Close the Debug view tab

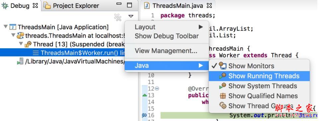tap(35, 6)
